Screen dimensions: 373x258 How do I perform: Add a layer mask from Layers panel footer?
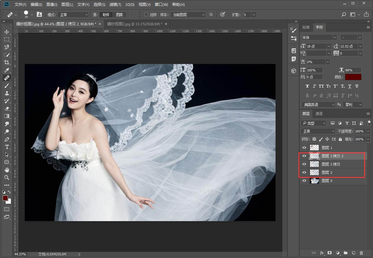(330, 253)
